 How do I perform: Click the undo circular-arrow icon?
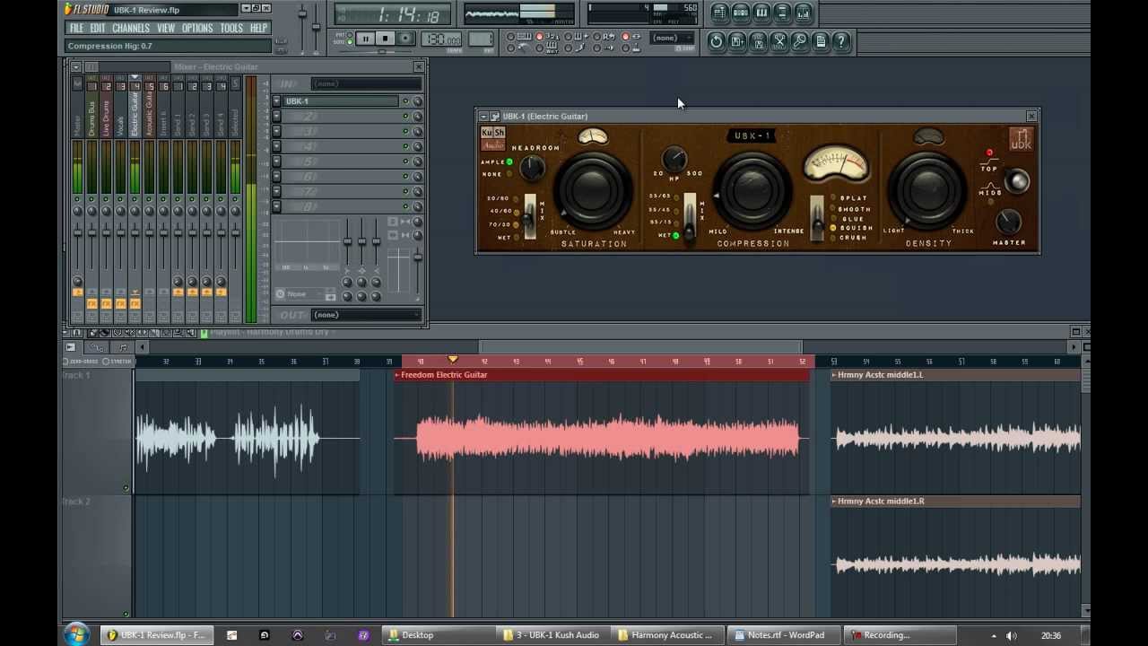pyautogui.click(x=716, y=41)
